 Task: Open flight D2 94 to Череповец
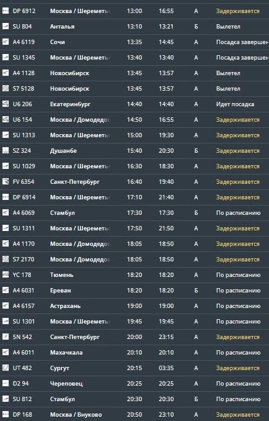134,383
